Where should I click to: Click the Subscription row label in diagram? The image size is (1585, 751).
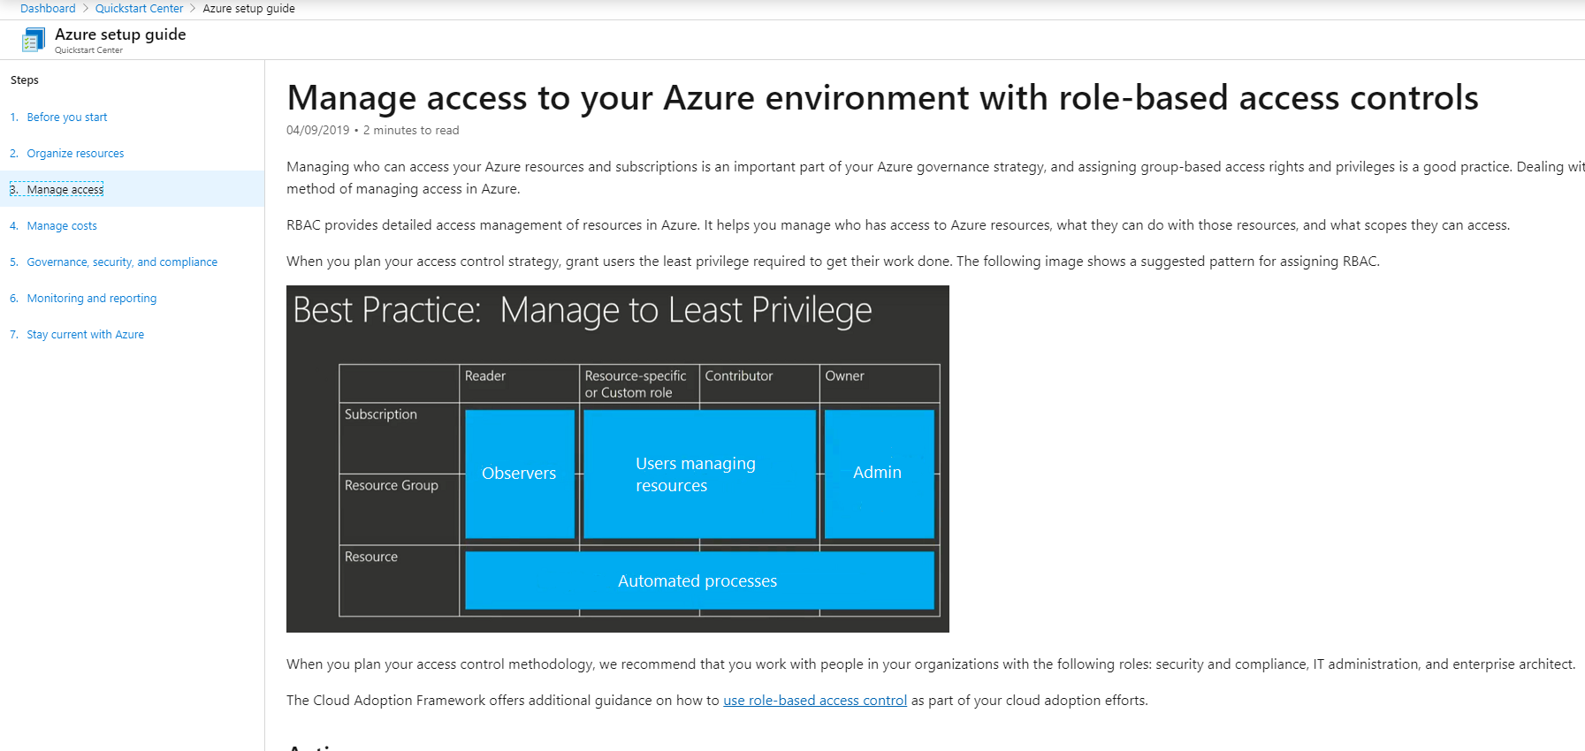[x=381, y=414]
